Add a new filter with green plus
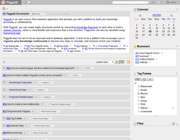This screenshot has height=140, width=180. 173,123
